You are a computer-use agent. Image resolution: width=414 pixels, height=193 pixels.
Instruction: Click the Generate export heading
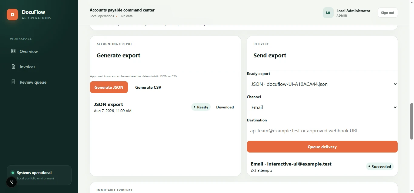(119, 56)
